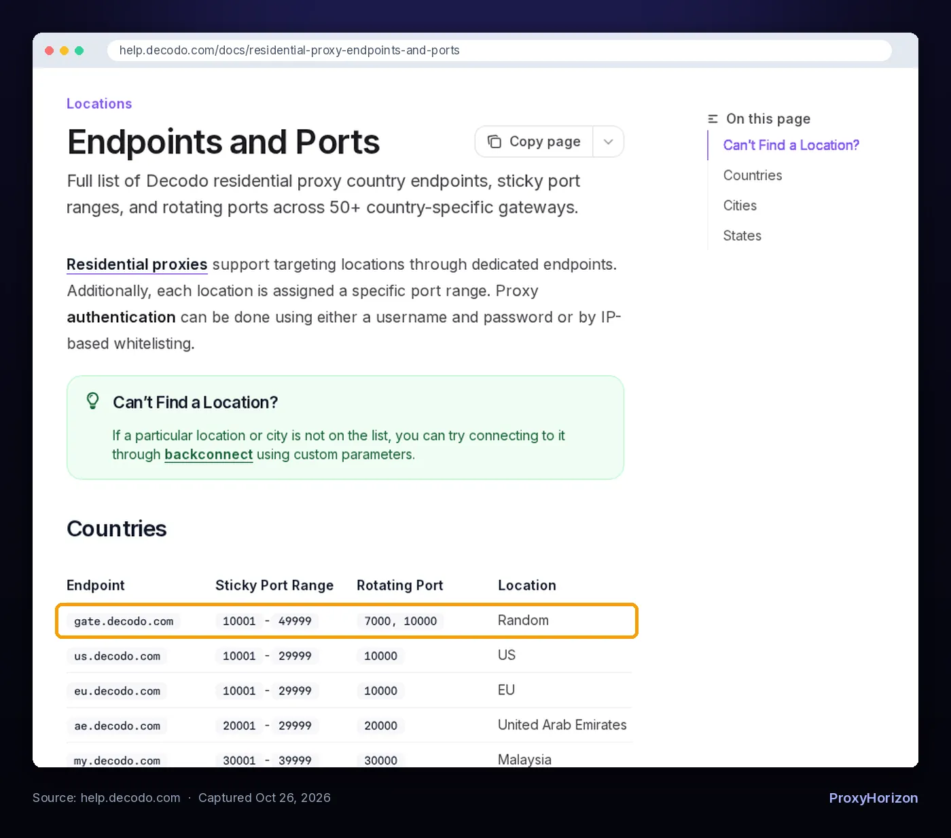
Task: Click the yellow window minimize dot
Action: click(64, 50)
